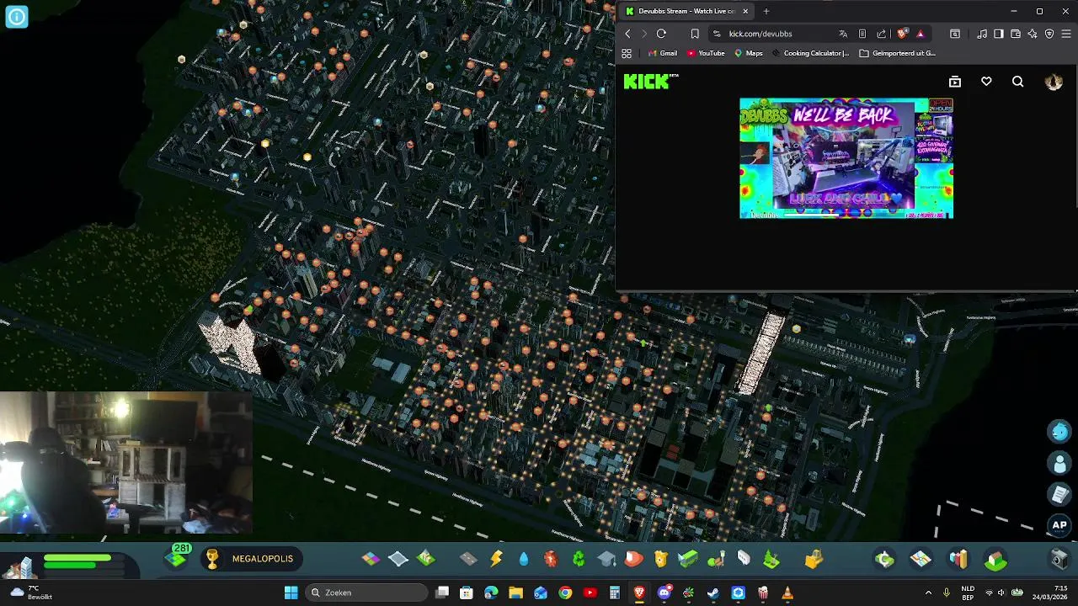The width and height of the screenshot is (1078, 606).
Task: Open Brave Rewards triangle icon
Action: pyautogui.click(x=921, y=34)
